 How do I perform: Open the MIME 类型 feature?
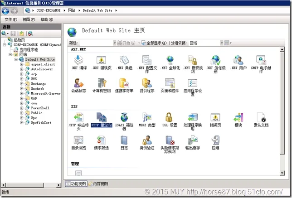point(147,120)
